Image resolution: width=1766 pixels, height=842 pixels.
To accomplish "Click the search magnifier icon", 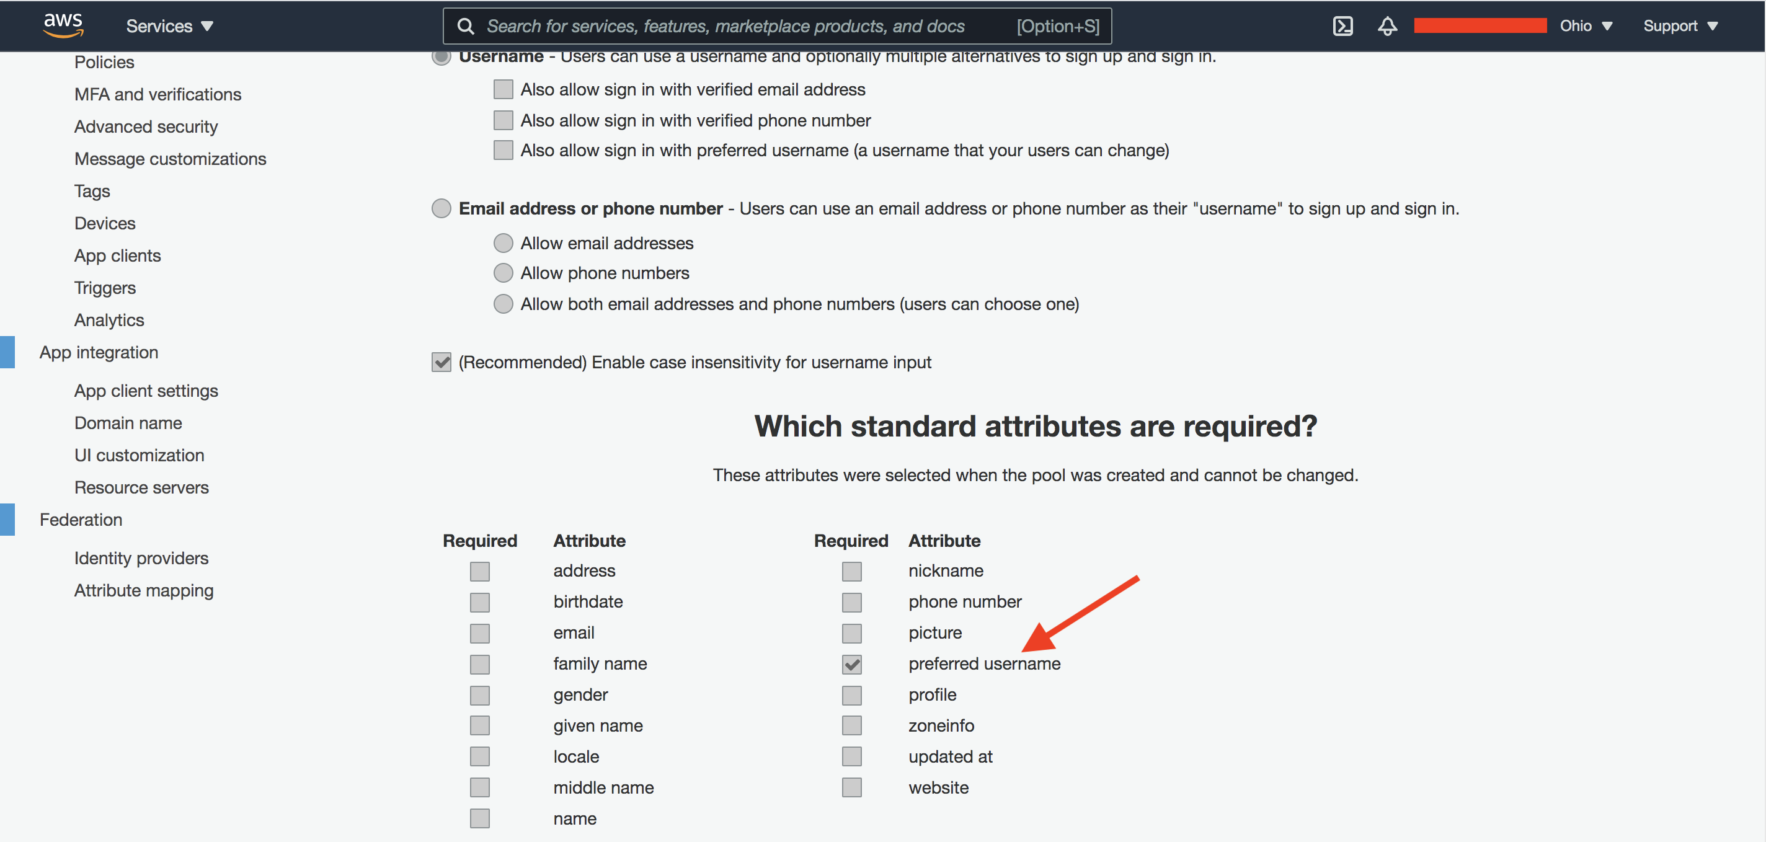I will coord(466,26).
